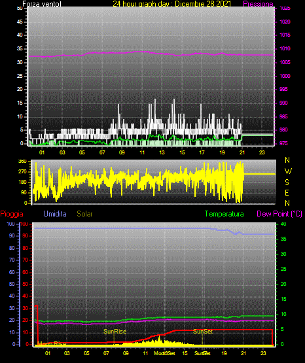Click the "270" value on the wind direction axis
305x363 pixels.
click(x=22, y=172)
